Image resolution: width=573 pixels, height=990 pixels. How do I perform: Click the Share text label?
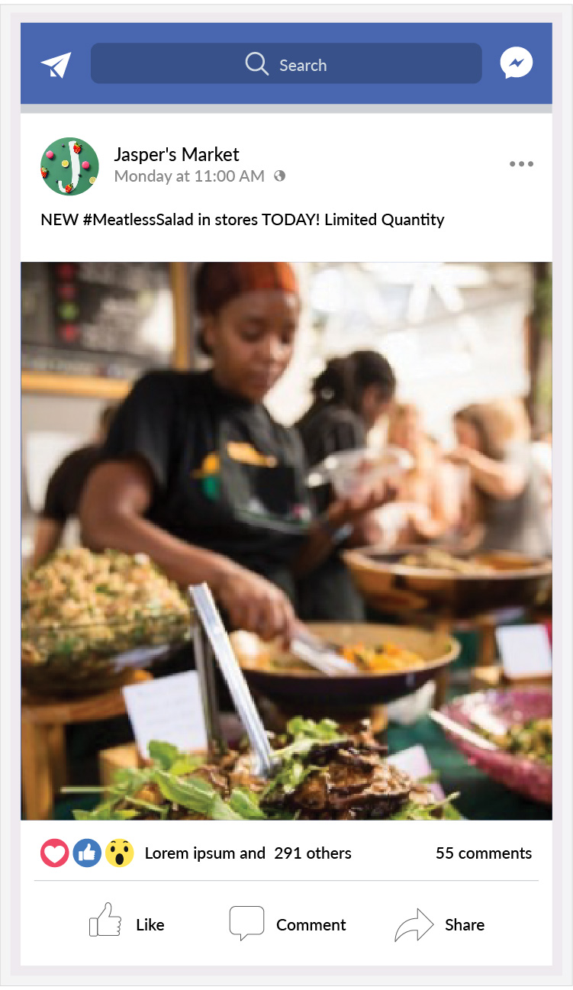click(x=465, y=924)
